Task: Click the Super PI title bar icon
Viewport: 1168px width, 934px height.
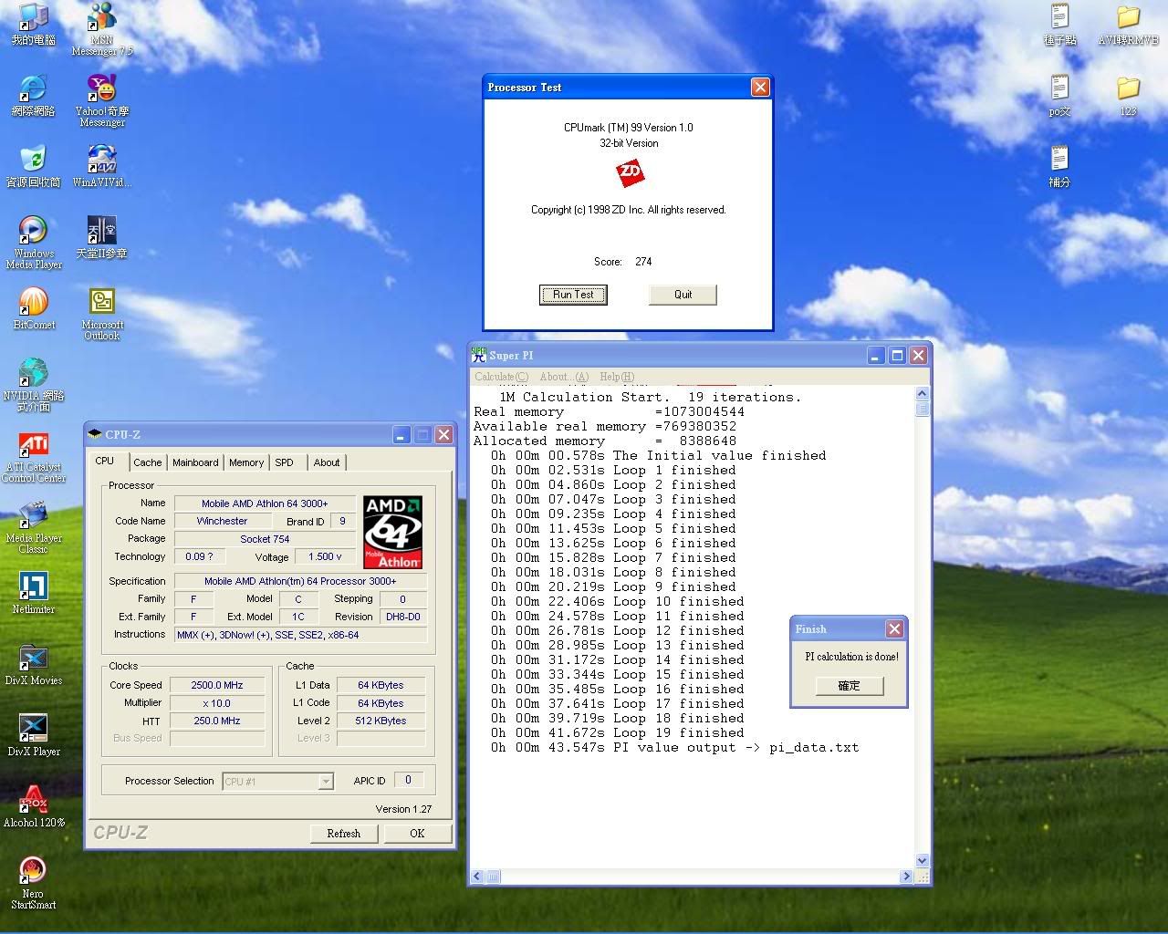Action: 478,355
